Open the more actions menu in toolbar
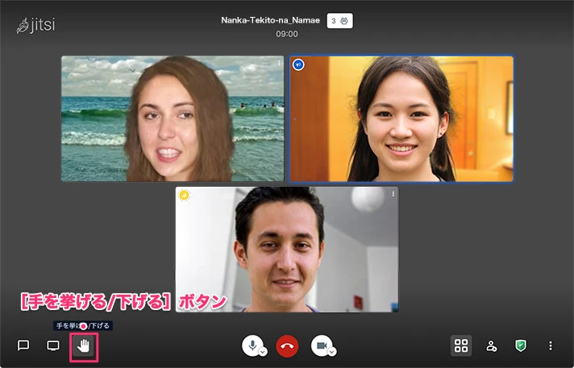The image size is (574, 368). click(551, 345)
